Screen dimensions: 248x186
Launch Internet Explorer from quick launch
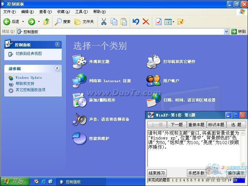pyautogui.click(x=43, y=182)
